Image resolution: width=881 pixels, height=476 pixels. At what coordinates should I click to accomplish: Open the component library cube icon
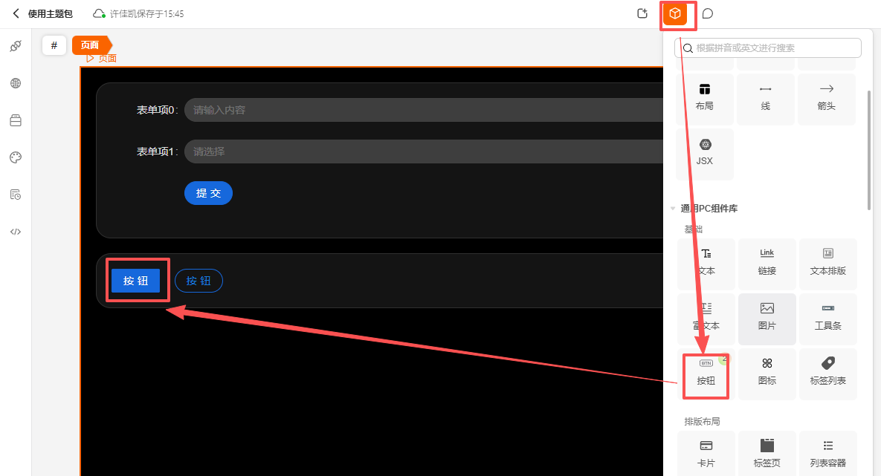click(x=675, y=13)
